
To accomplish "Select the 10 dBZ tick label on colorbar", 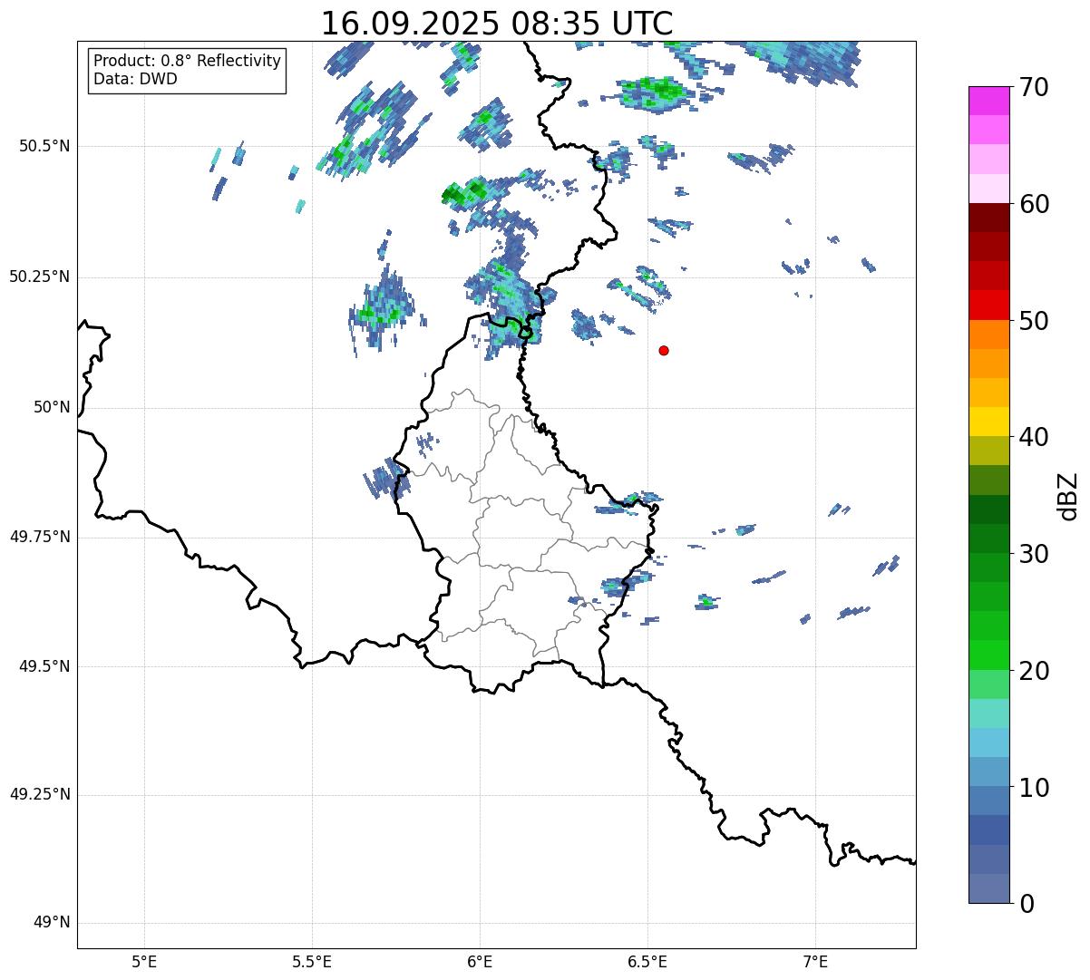I will tap(1034, 787).
